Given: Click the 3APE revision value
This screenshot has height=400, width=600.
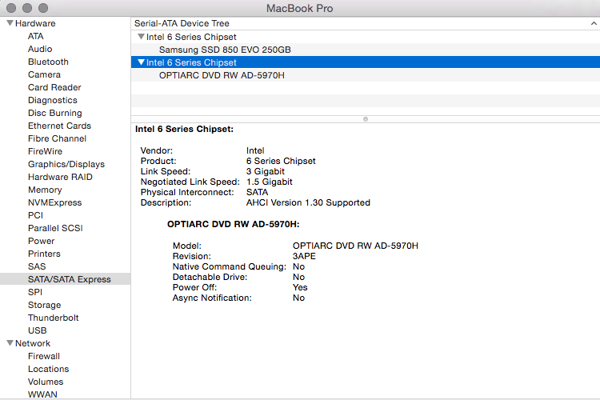Looking at the screenshot, I should (304, 256).
